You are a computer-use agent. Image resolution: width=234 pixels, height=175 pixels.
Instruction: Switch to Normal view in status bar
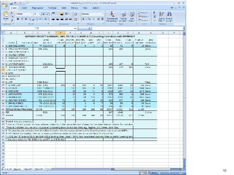point(142,173)
